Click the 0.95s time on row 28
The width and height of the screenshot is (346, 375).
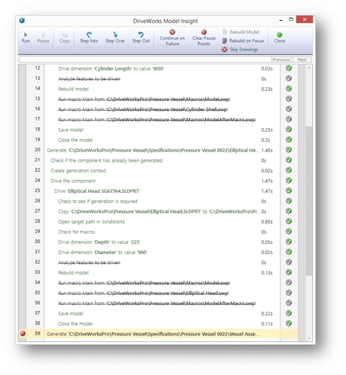point(267,222)
